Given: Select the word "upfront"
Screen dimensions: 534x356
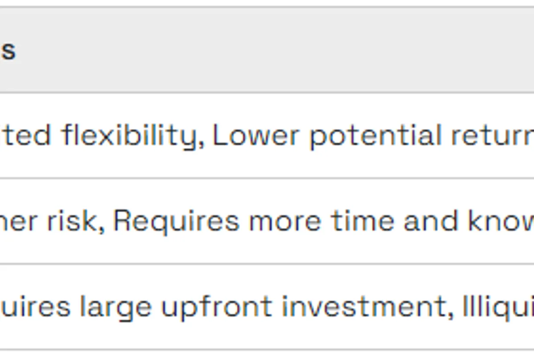Looking at the screenshot, I should tap(217, 306).
